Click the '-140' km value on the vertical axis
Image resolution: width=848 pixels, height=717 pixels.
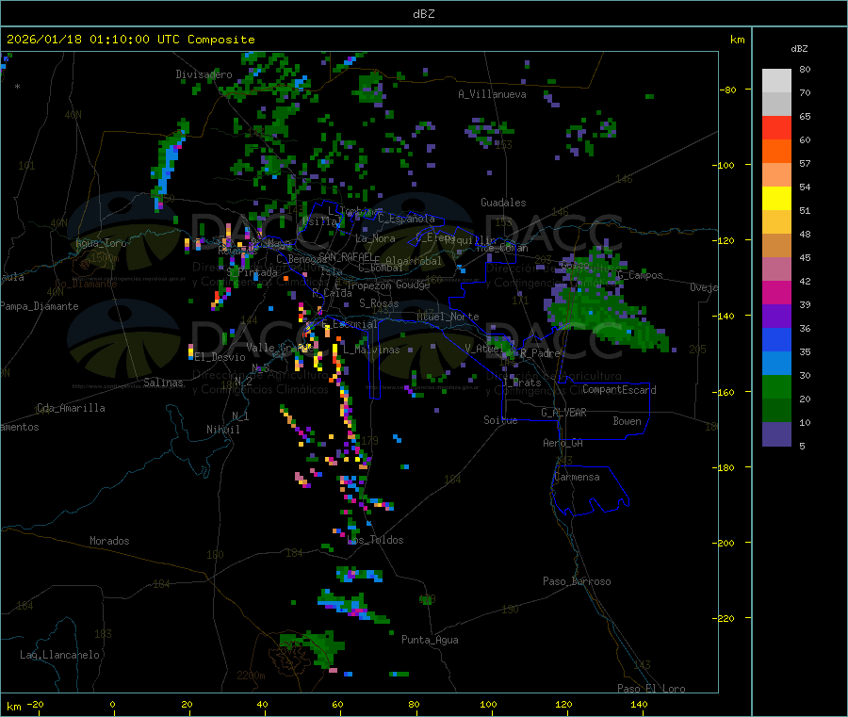[724, 317]
